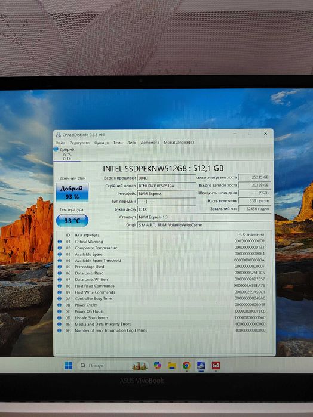Image resolution: width=313 pixels, height=417 pixels.
Task: Click the Добрий 93 % health status button
Action: point(72,192)
